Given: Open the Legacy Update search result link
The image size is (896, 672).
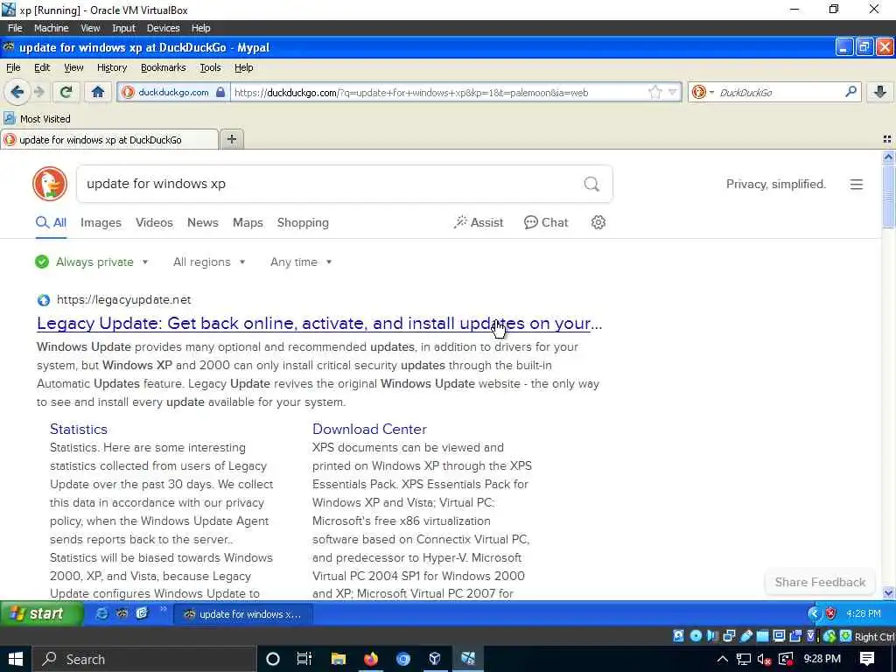Looking at the screenshot, I should 319,324.
